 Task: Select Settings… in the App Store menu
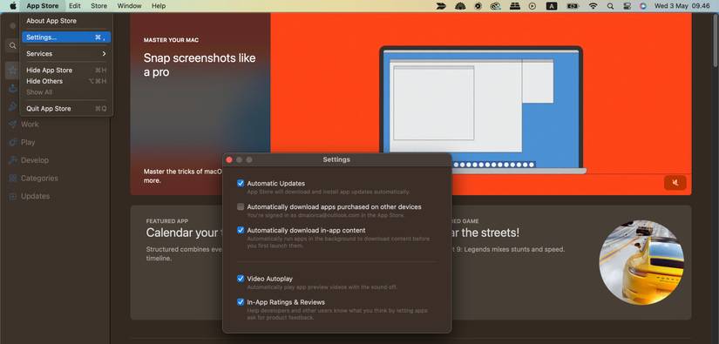tap(66, 37)
